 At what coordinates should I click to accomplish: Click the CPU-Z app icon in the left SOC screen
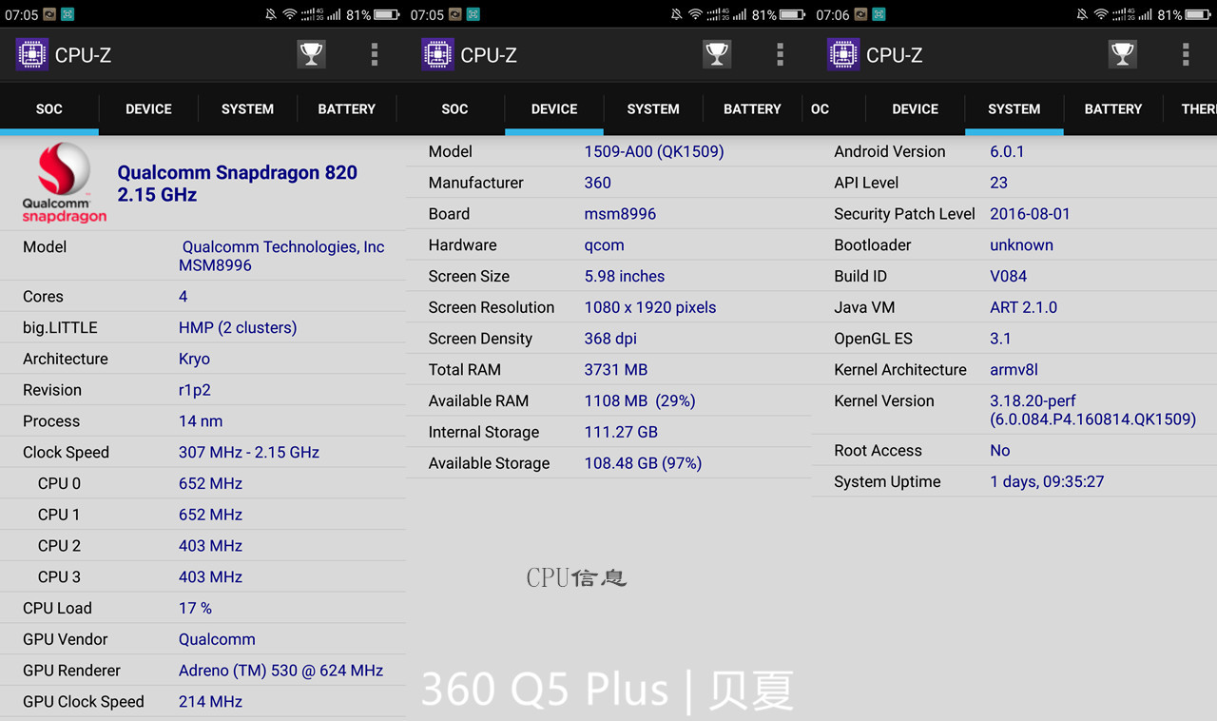[x=31, y=54]
